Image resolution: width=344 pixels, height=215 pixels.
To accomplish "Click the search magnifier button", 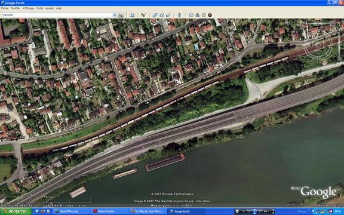I will 121,15.
